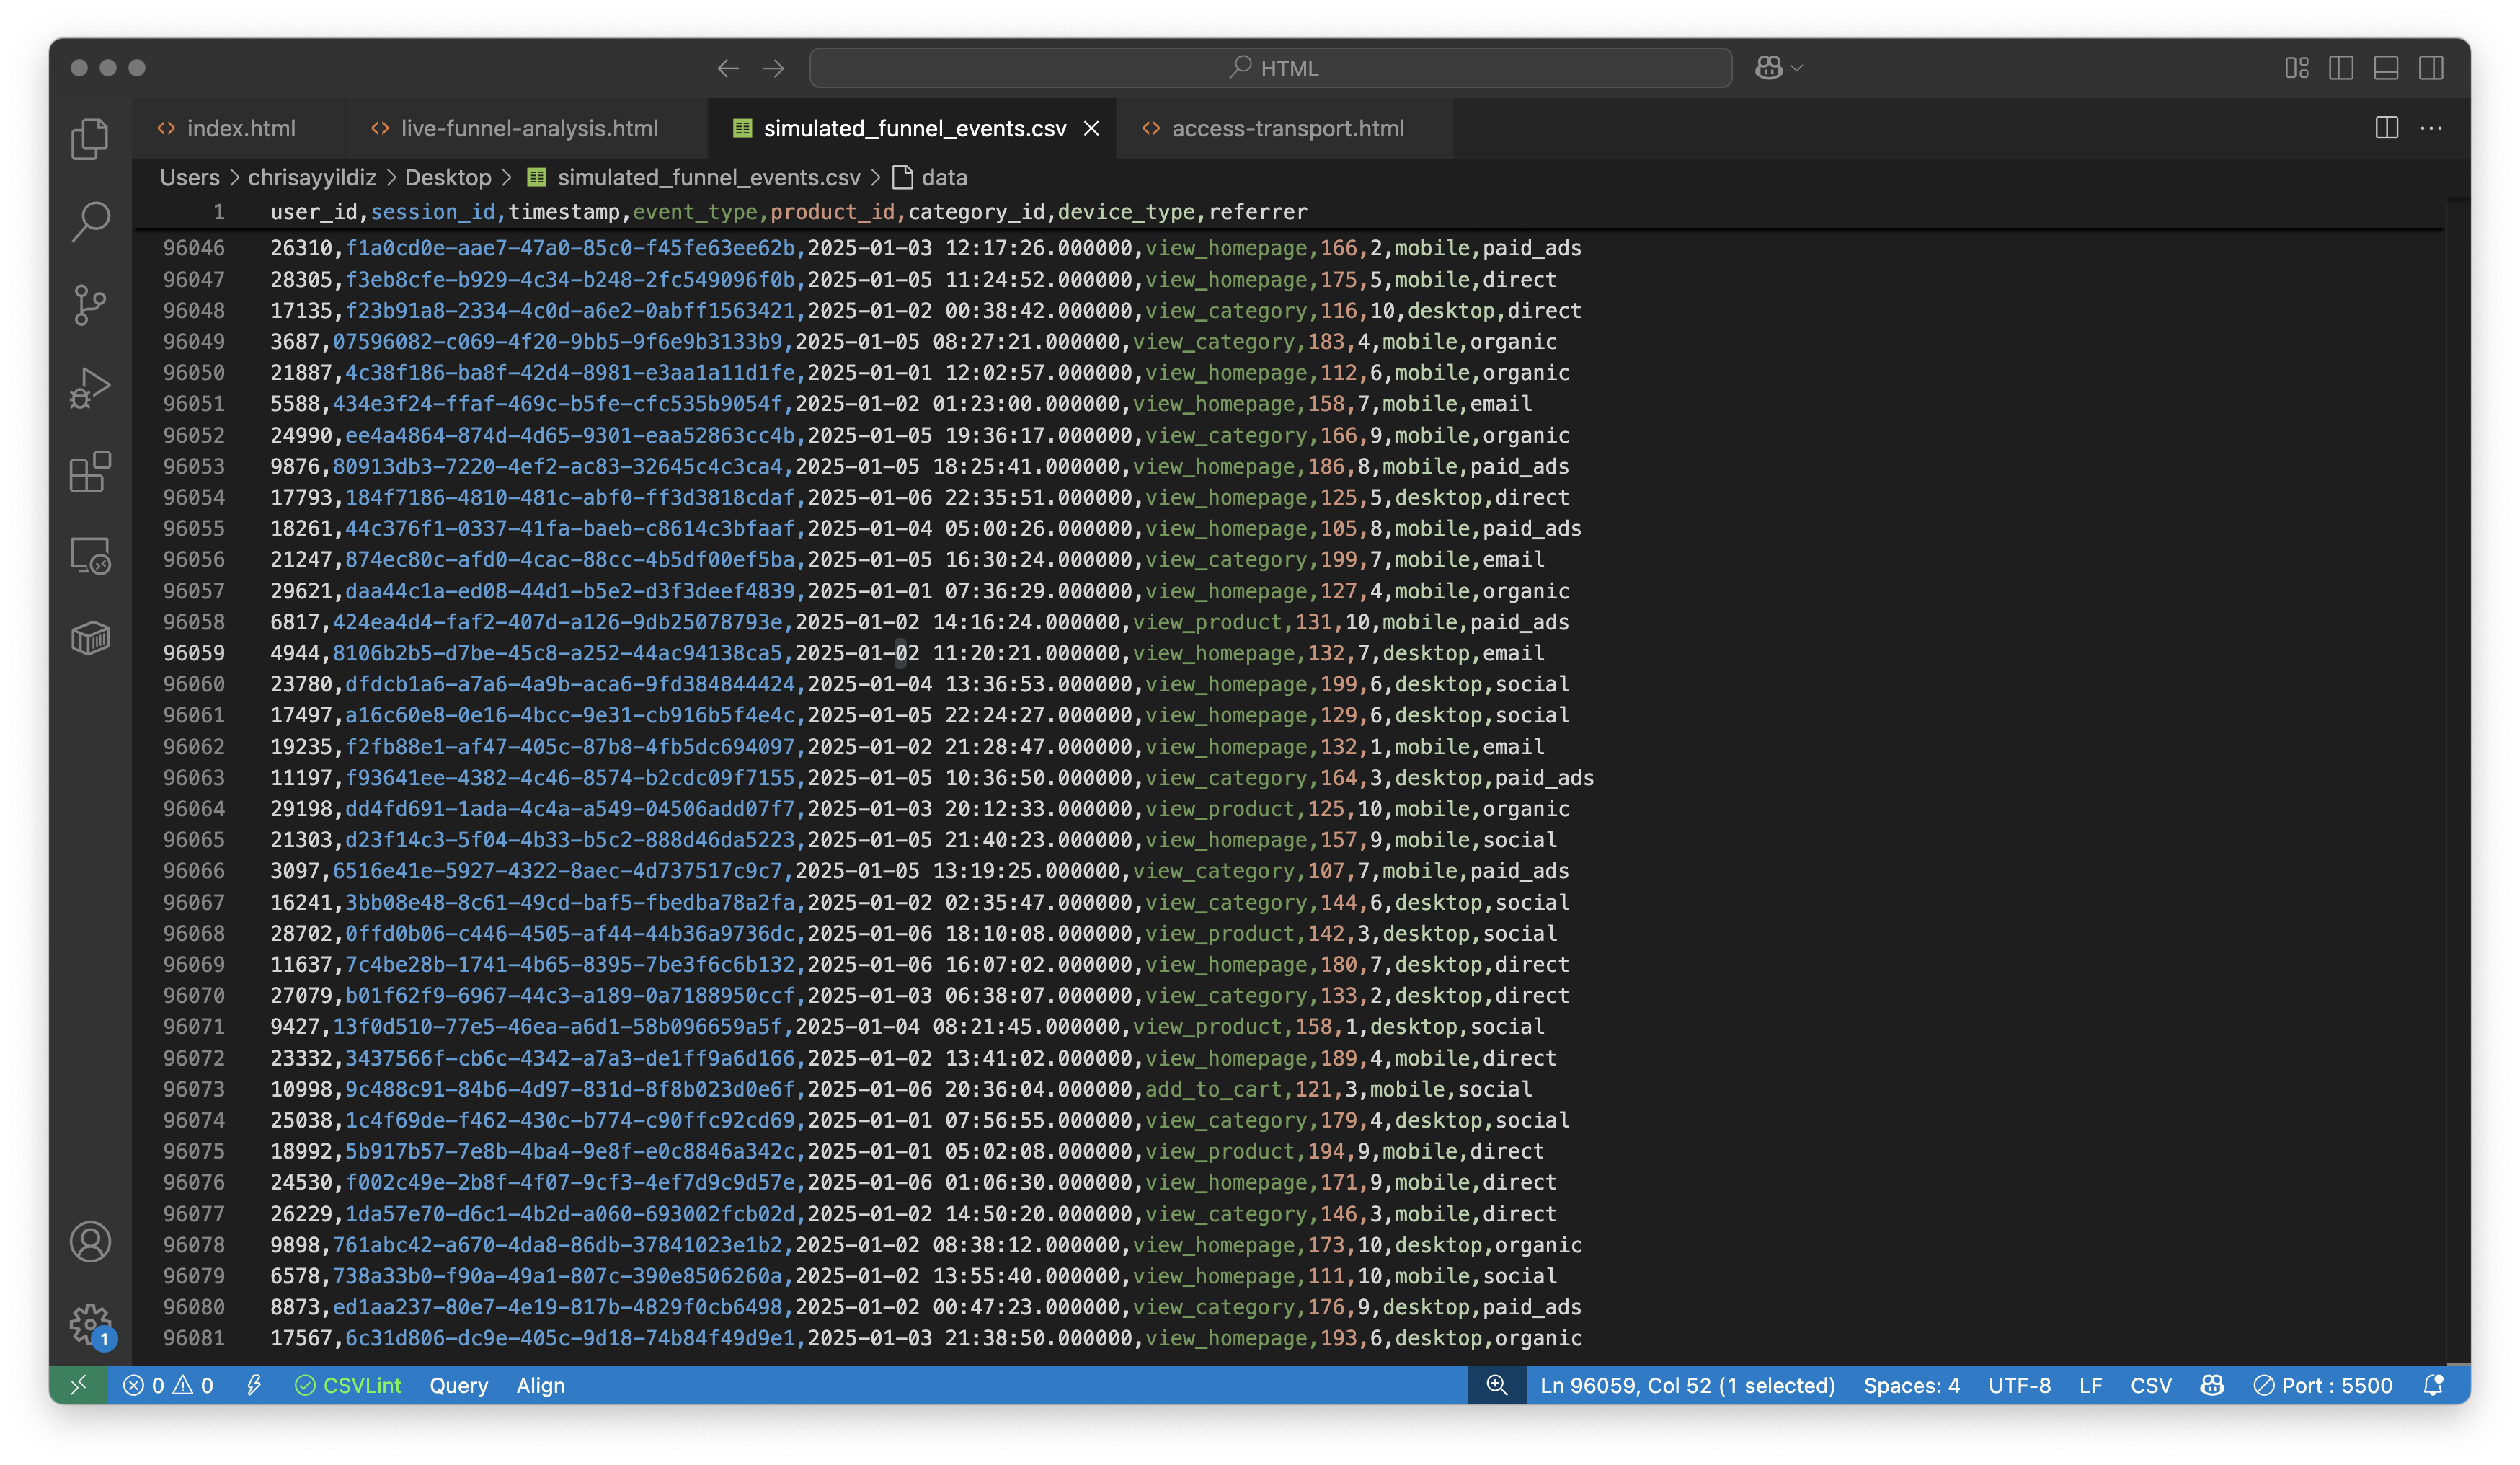Open the Run and Debug view
The height and width of the screenshot is (1465, 2520).
(90, 388)
